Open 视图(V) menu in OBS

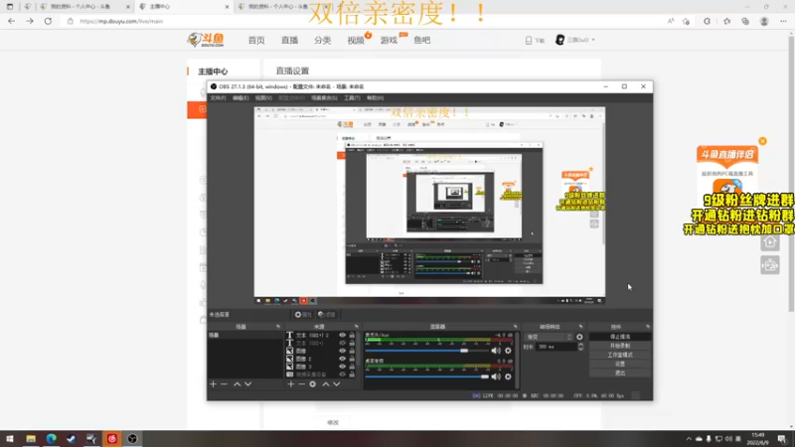click(263, 97)
